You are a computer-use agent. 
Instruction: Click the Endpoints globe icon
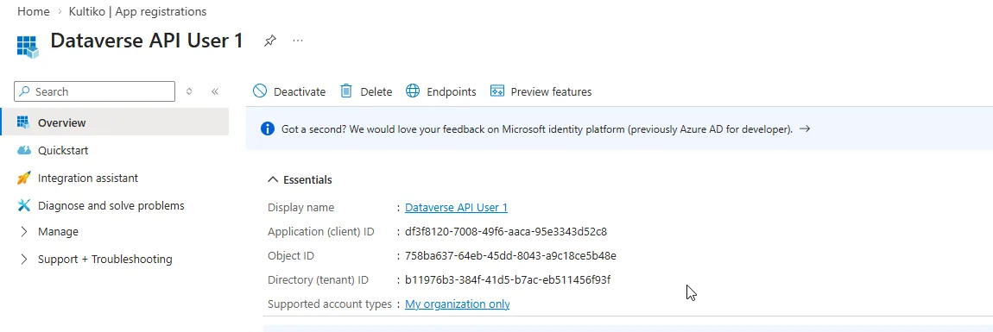pos(413,91)
